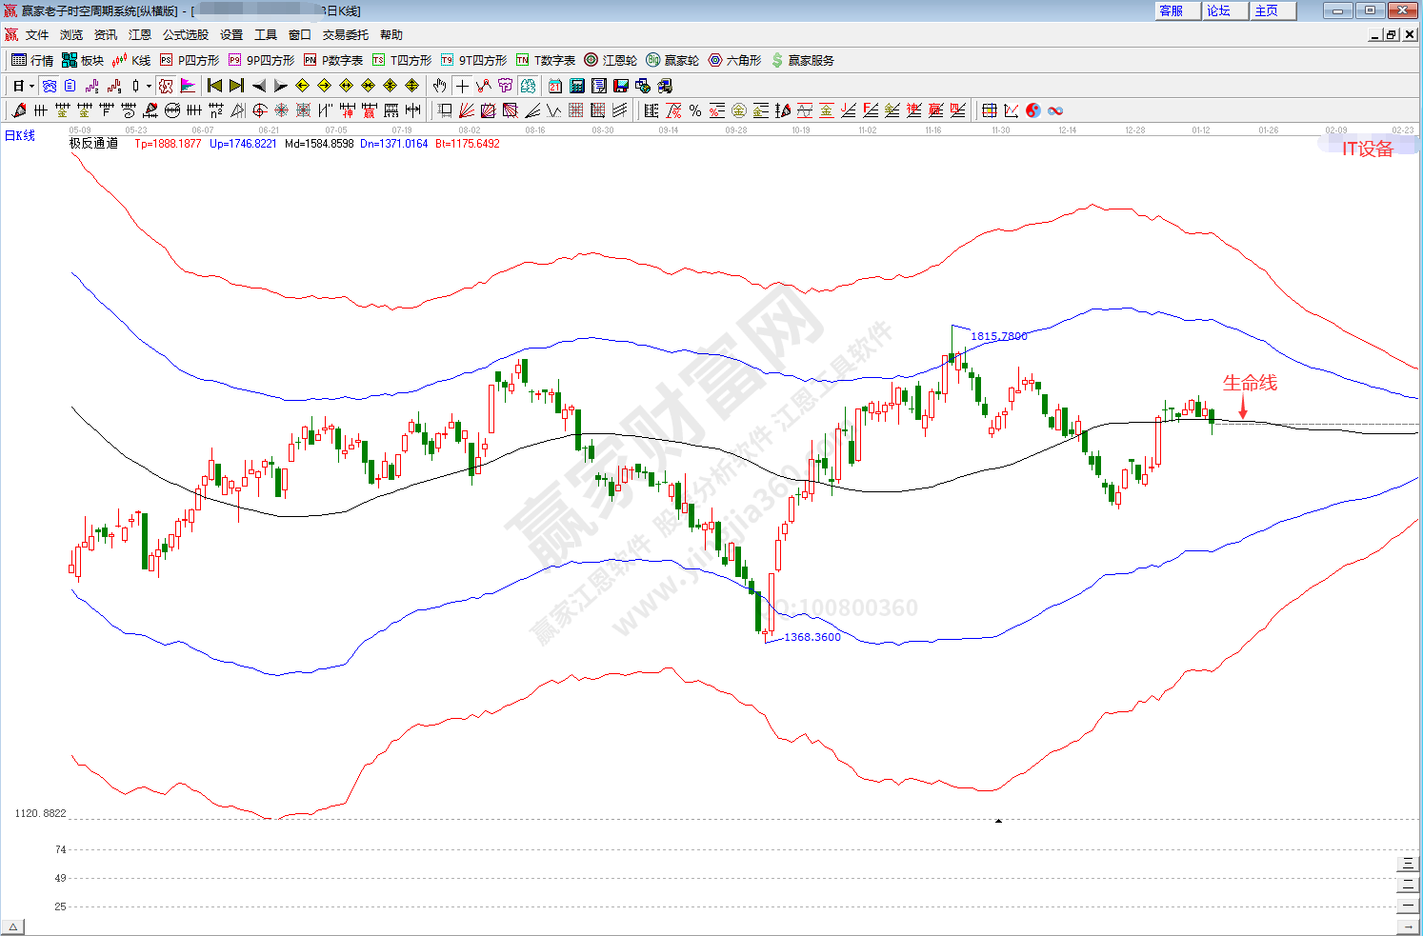Toggle the highlighted blue pattern view button

pos(50,86)
